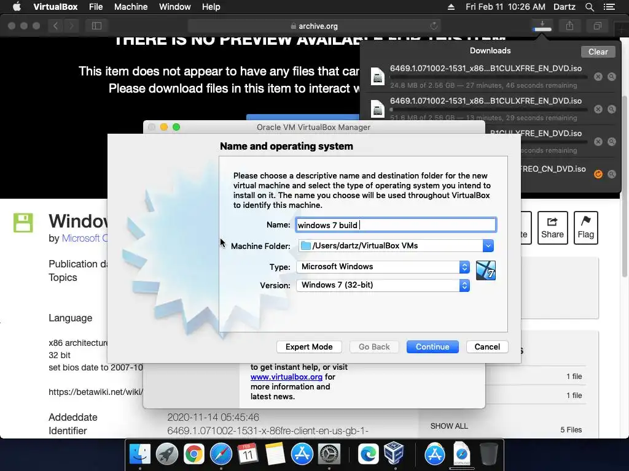Click the first ISO file name in Downloads
The height and width of the screenshot is (471, 629).
[486, 69]
